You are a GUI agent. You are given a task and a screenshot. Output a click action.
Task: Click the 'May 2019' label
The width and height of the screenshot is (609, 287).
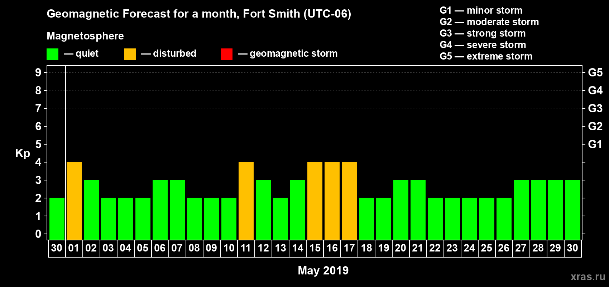coord(323,270)
